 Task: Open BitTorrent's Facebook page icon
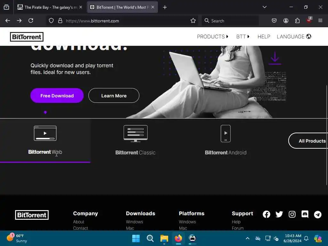click(266, 214)
